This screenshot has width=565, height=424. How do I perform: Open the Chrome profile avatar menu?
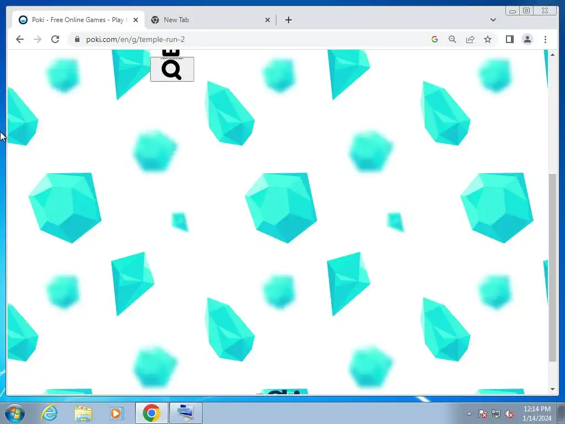(x=527, y=39)
